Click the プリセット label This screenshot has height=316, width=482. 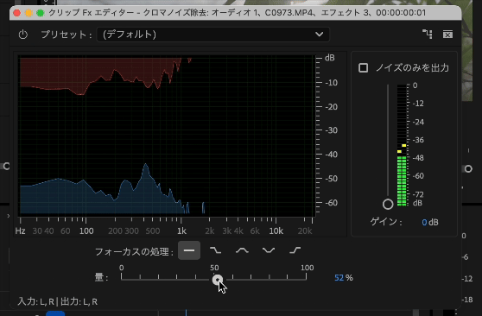coord(67,35)
